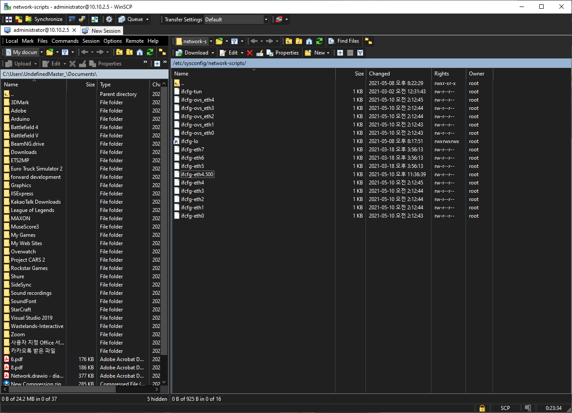
Task: Go to local home directory icon
Action: click(x=140, y=52)
